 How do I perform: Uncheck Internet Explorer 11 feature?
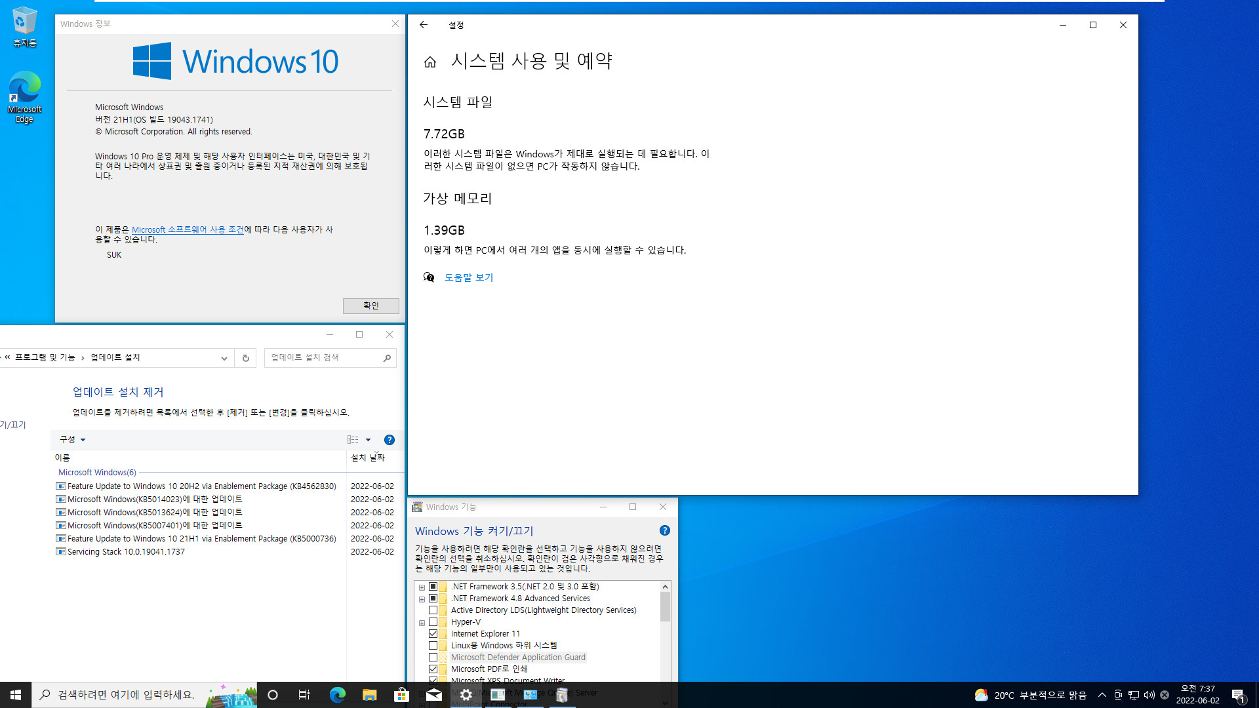click(x=433, y=634)
